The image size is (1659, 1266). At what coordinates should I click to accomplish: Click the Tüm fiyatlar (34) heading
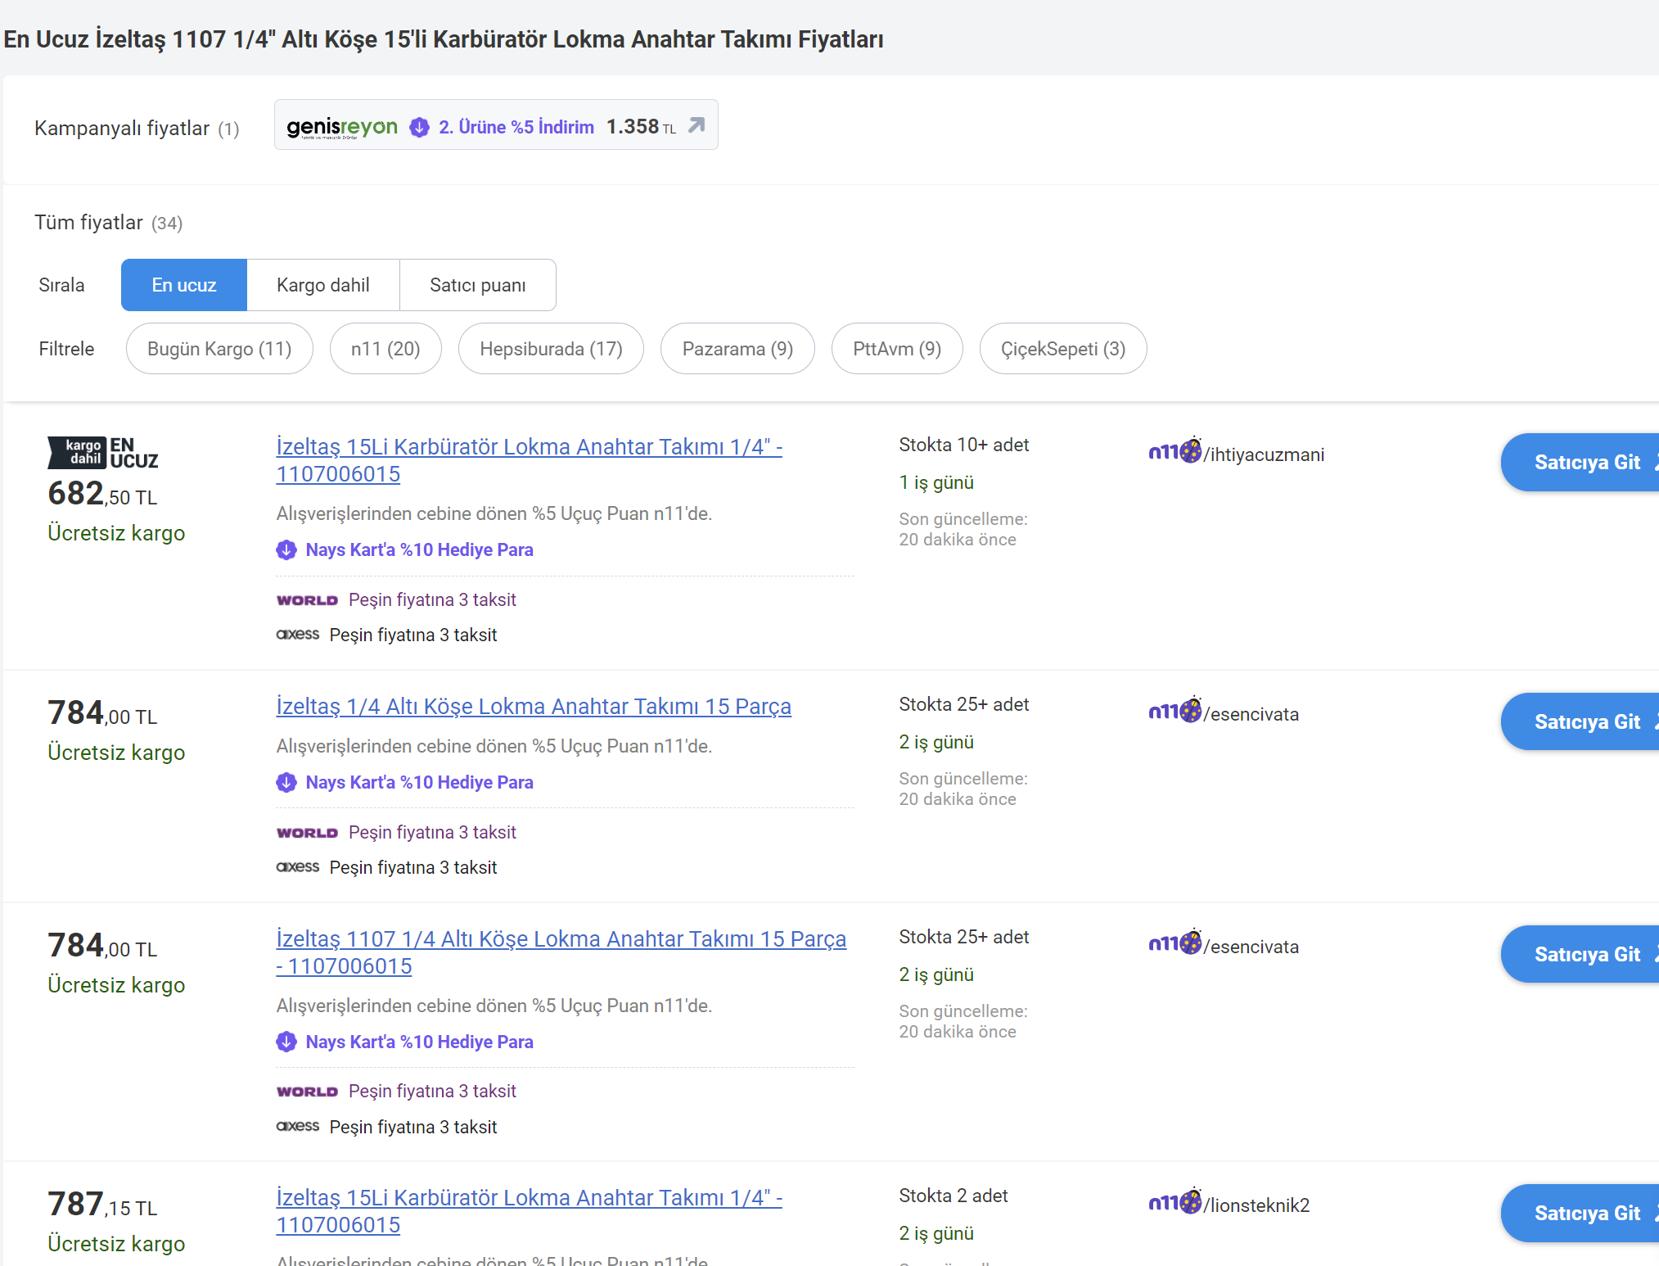[x=108, y=223]
